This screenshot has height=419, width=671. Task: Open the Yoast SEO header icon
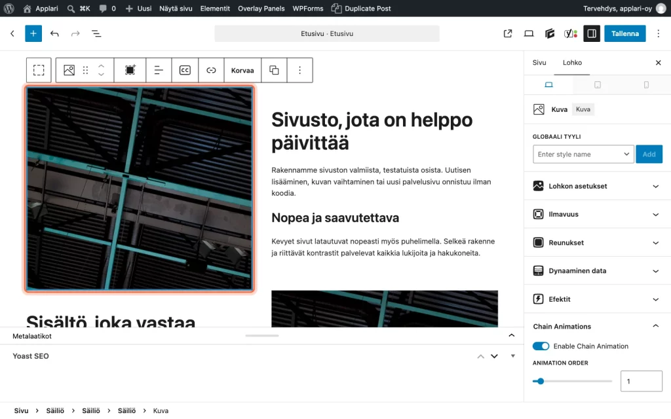point(571,33)
